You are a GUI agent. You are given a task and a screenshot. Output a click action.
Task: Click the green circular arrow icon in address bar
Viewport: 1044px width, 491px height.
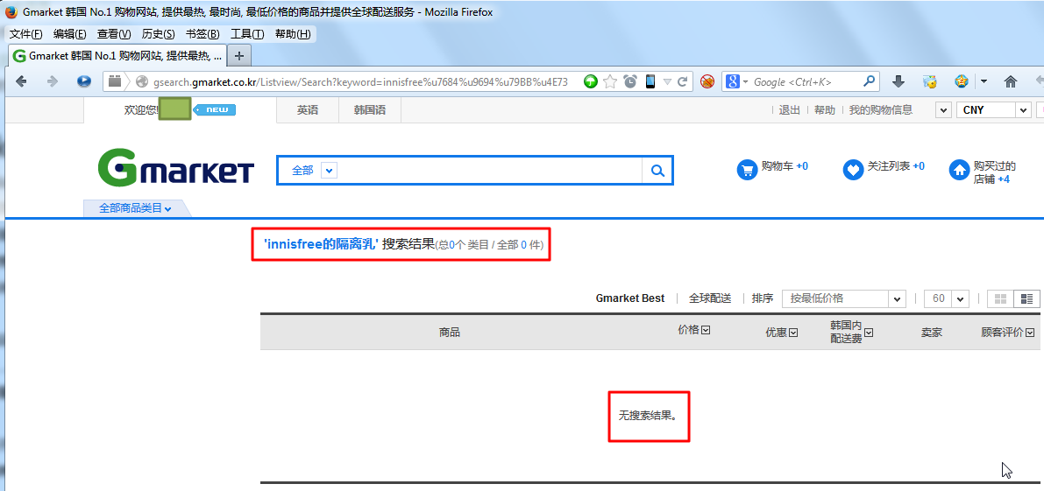pos(591,81)
